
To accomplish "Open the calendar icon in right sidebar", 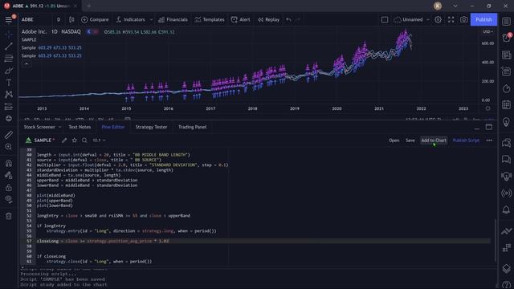I will (506, 105).
